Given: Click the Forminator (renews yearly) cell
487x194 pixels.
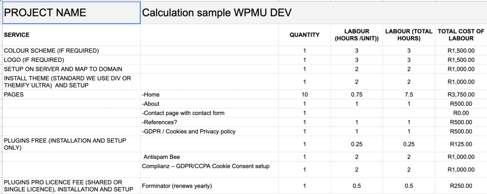Looking at the screenshot, I should coord(209,186).
